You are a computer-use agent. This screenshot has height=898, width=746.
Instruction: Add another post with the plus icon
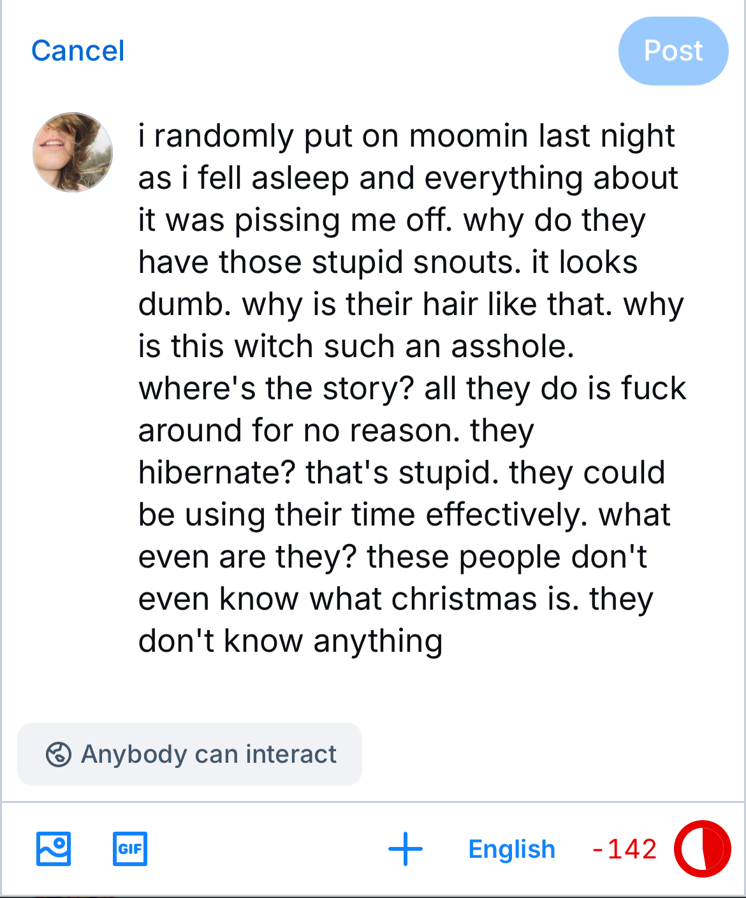[406, 849]
